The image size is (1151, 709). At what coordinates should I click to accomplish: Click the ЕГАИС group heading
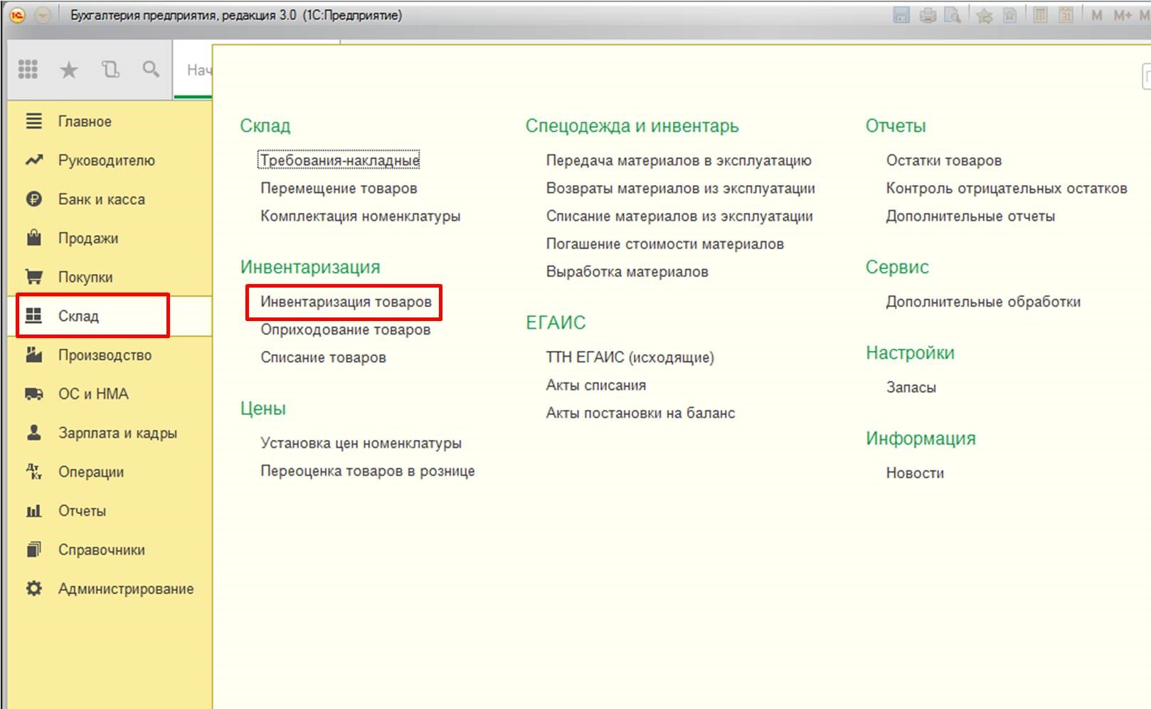[556, 322]
